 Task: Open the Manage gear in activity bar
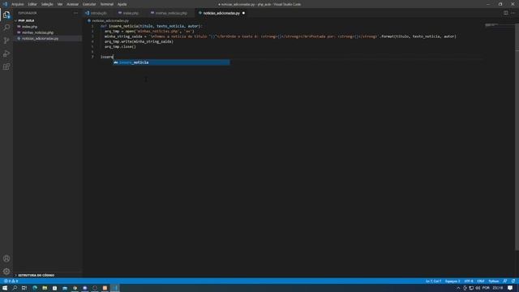6,272
